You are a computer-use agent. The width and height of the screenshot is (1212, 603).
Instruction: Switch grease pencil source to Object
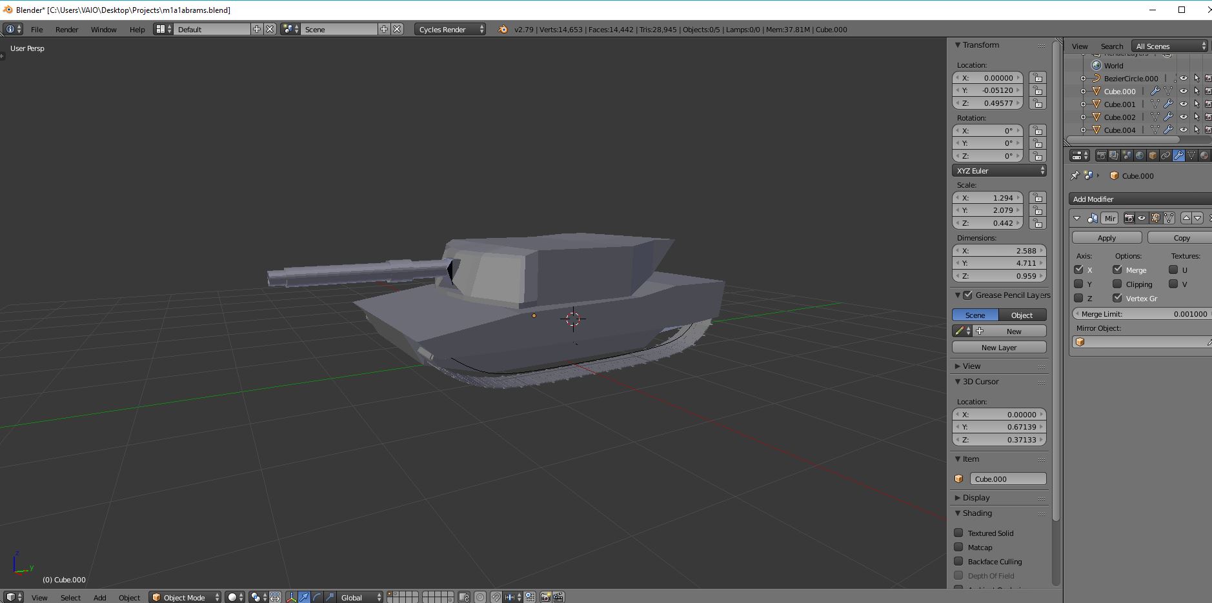tap(1022, 315)
